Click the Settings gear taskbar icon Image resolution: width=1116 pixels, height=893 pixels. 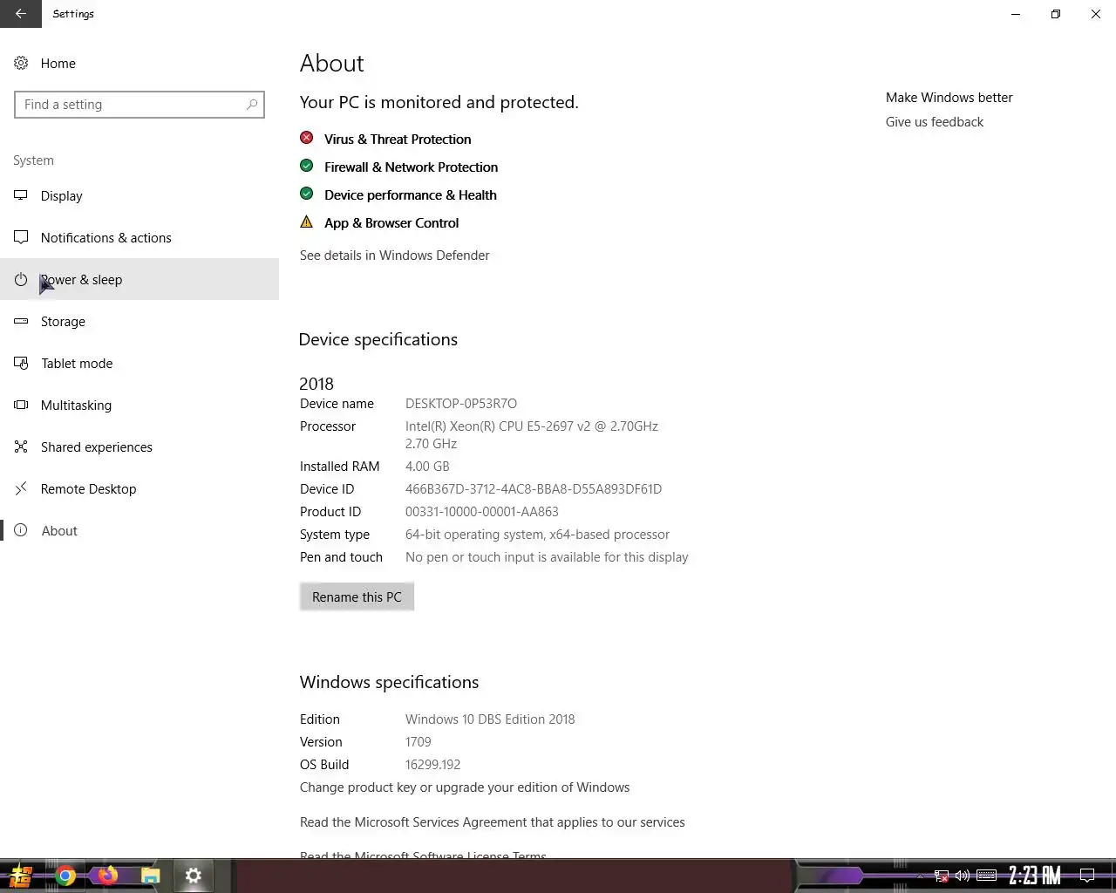[x=193, y=876]
